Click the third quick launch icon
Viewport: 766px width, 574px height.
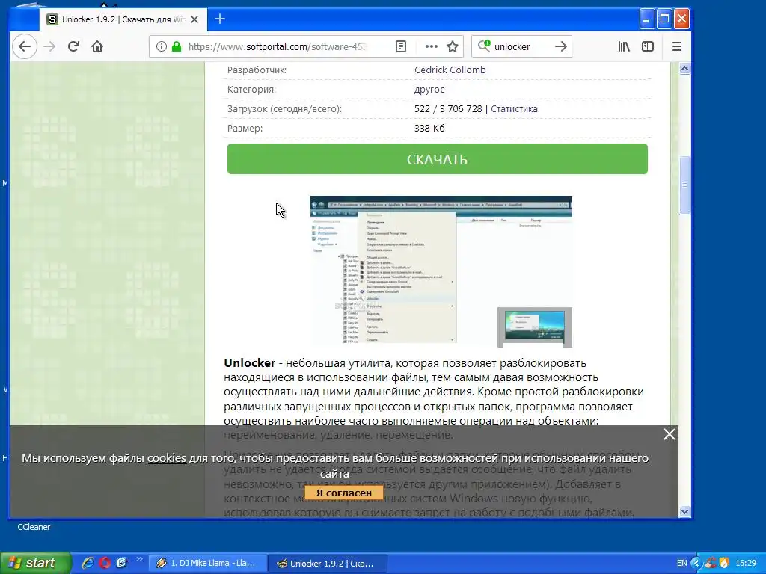121,563
